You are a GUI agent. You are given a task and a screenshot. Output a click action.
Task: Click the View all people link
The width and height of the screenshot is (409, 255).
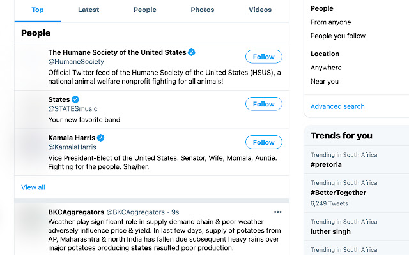pos(33,187)
